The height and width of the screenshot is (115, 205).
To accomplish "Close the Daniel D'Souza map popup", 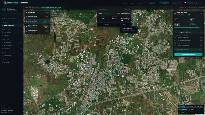I will click(x=136, y=28).
